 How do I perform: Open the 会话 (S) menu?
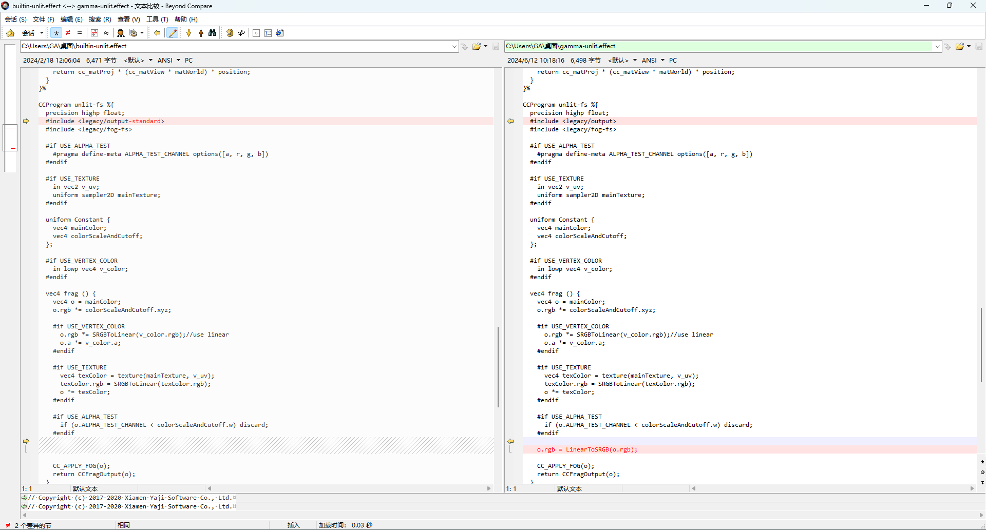pyautogui.click(x=15, y=19)
